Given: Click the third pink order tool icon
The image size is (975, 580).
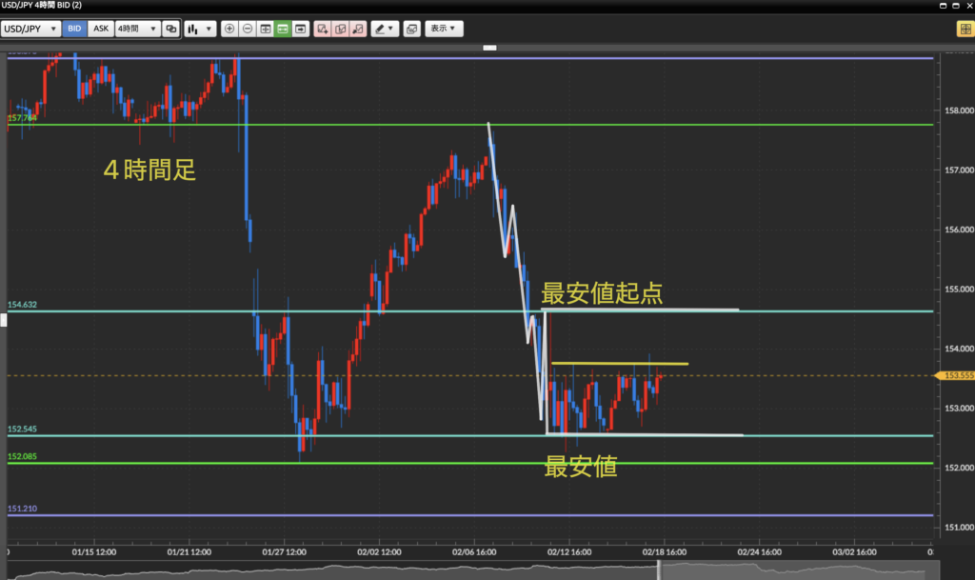Looking at the screenshot, I should point(357,29).
